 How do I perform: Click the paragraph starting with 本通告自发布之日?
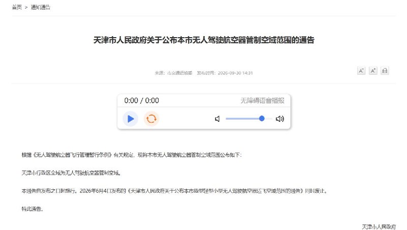point(175,191)
